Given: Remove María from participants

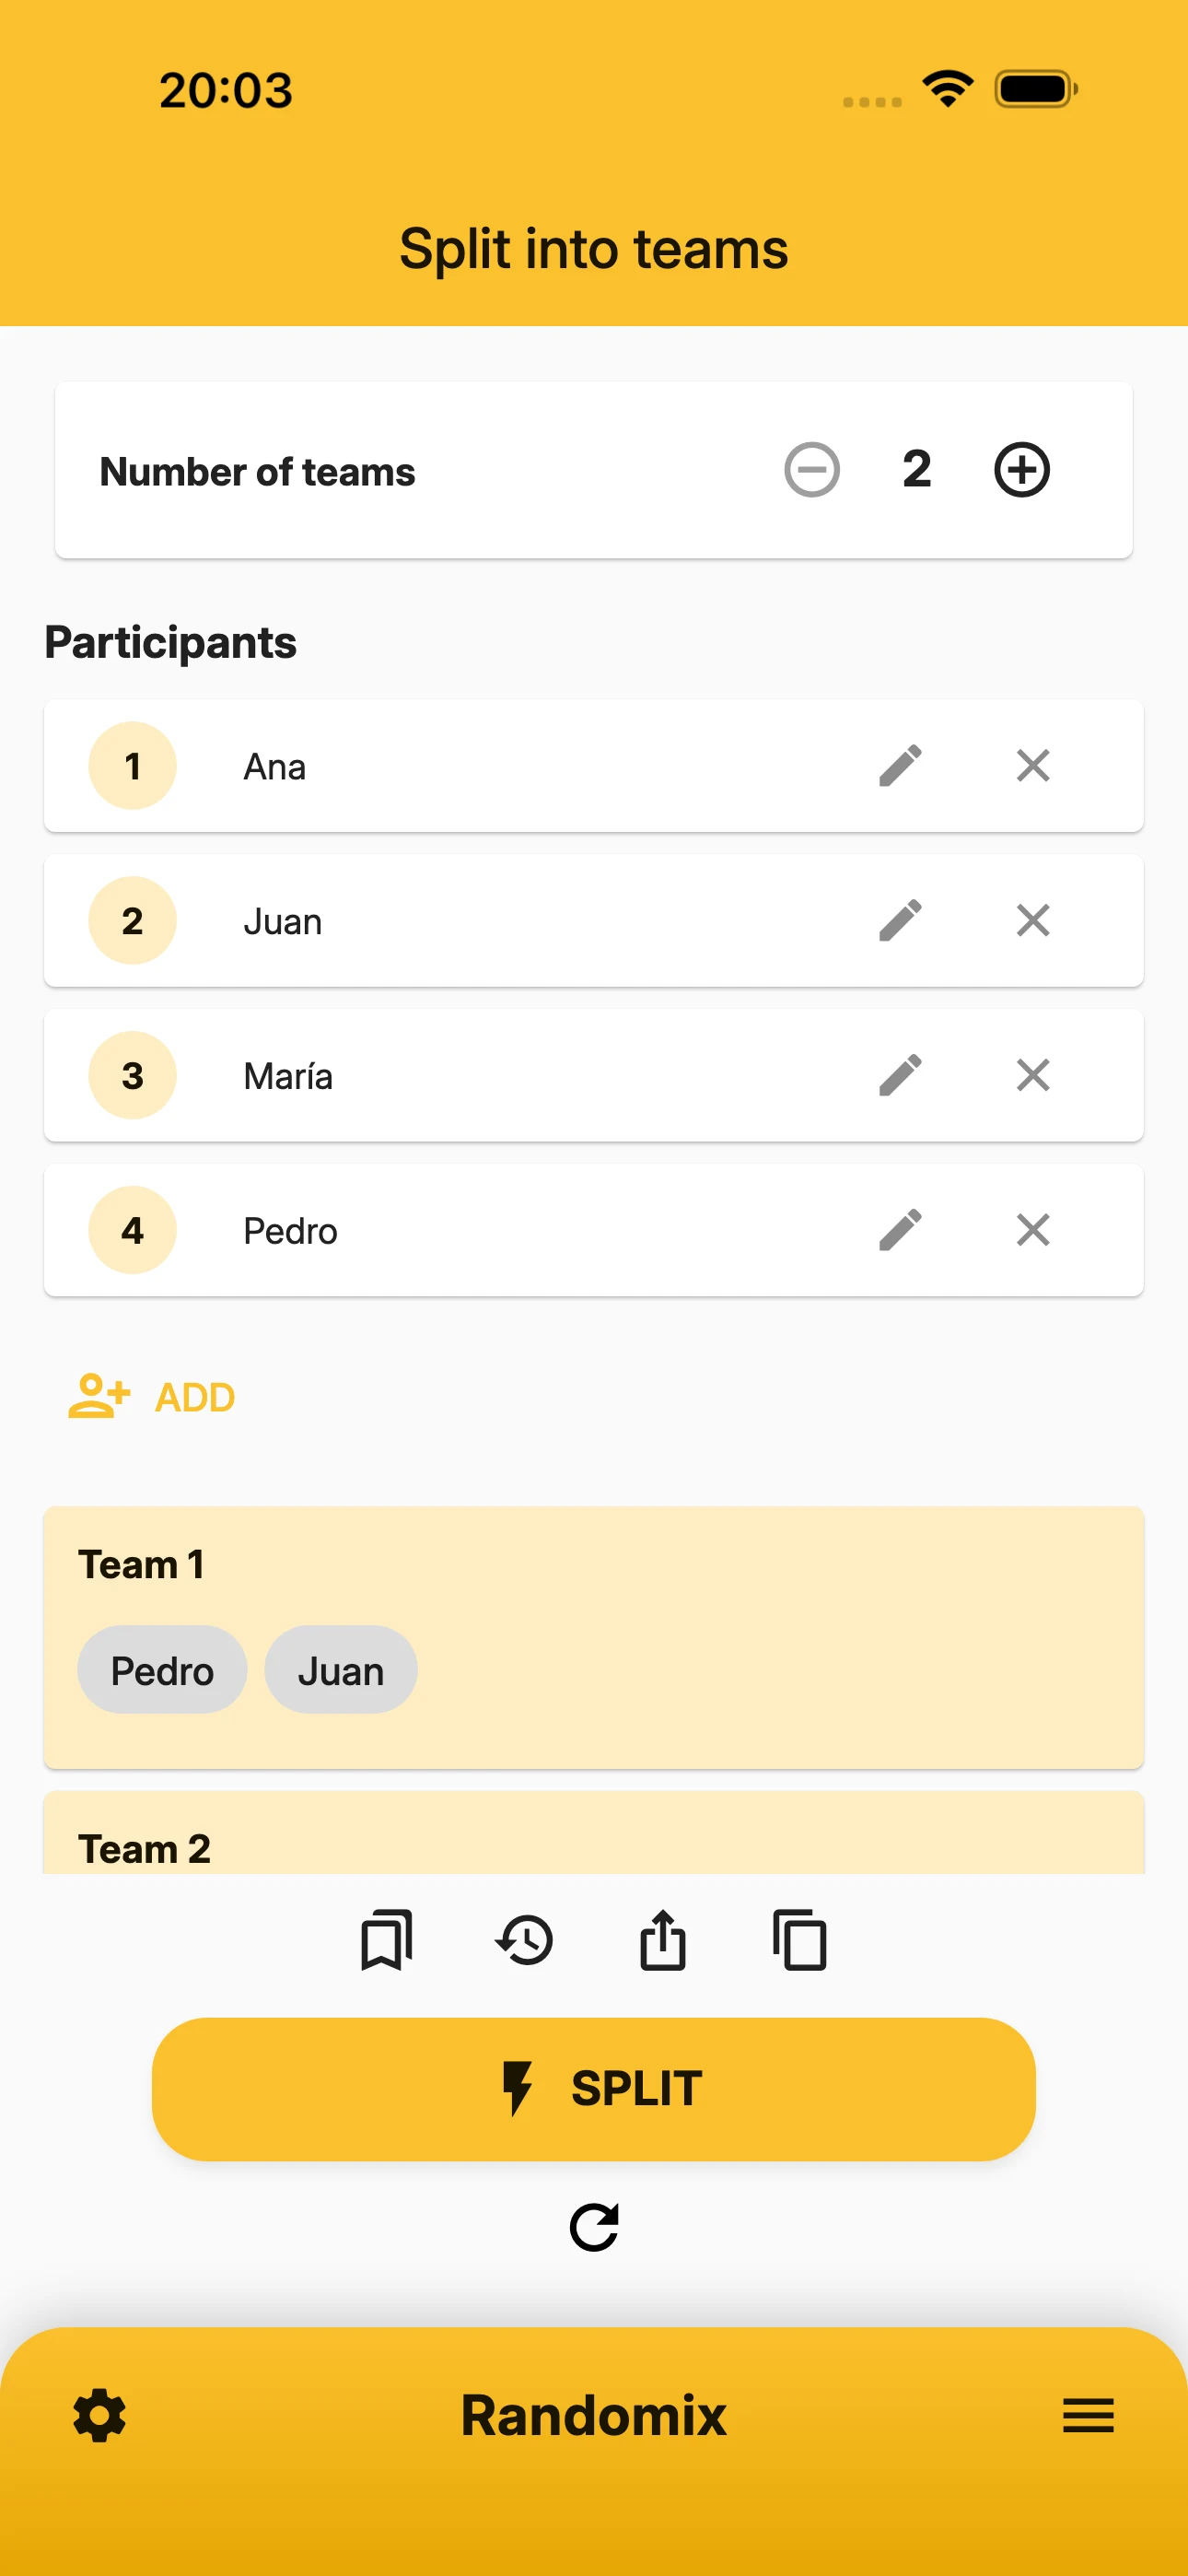Looking at the screenshot, I should pos(1032,1076).
